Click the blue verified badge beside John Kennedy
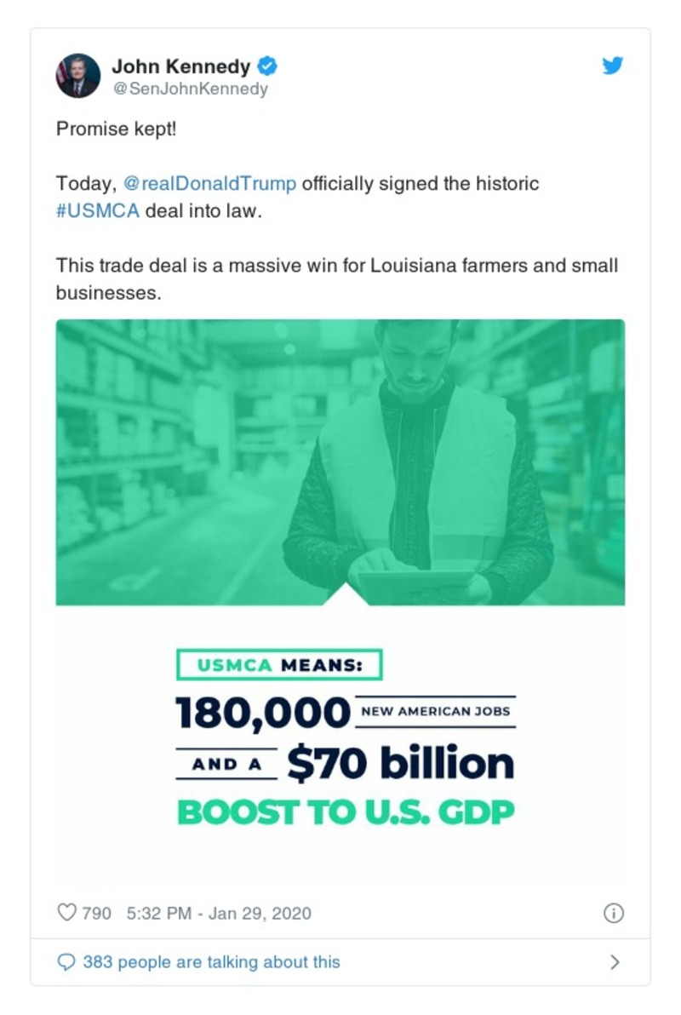The image size is (681, 1015). click(x=268, y=66)
